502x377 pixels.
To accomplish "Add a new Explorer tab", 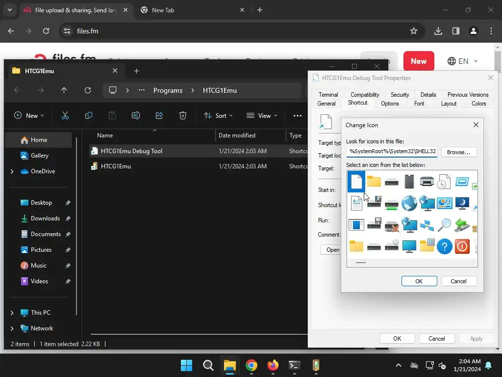I will coord(136,71).
